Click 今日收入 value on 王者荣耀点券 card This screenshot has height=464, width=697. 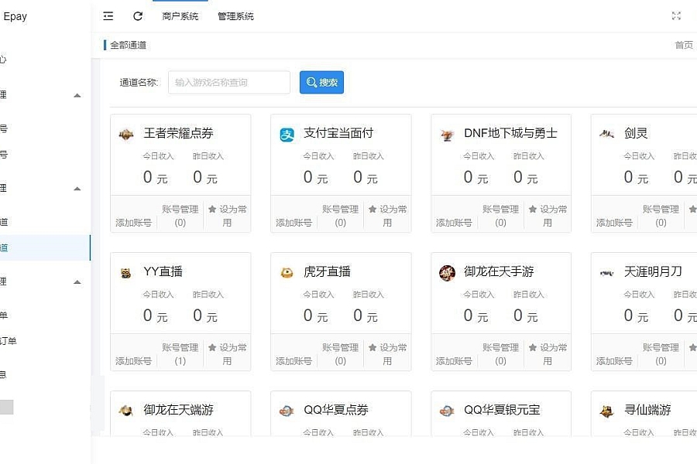coord(155,178)
